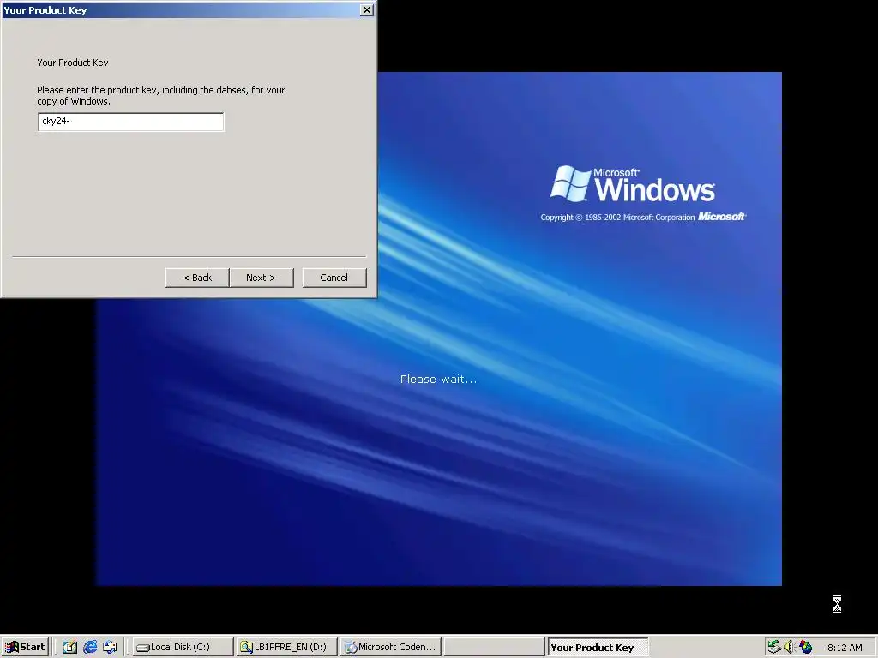Viewport: 878px width, 658px height.
Task: Click the product key input field
Action: tap(131, 122)
